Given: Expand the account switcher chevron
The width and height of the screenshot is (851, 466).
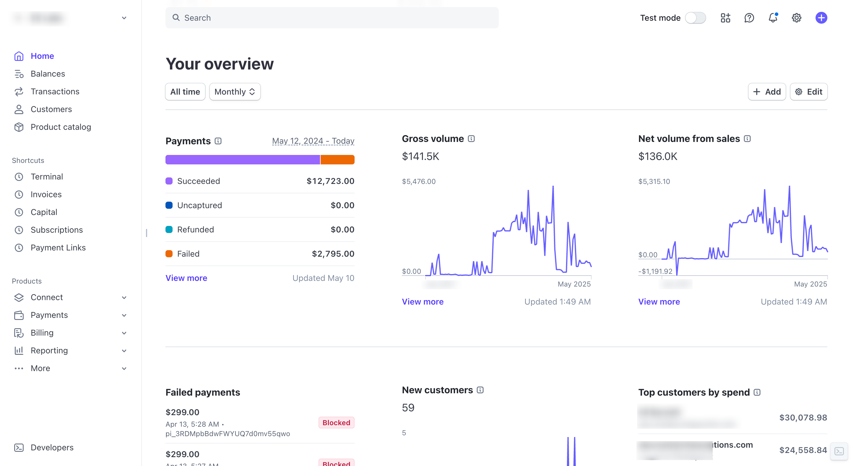Looking at the screenshot, I should click(124, 18).
